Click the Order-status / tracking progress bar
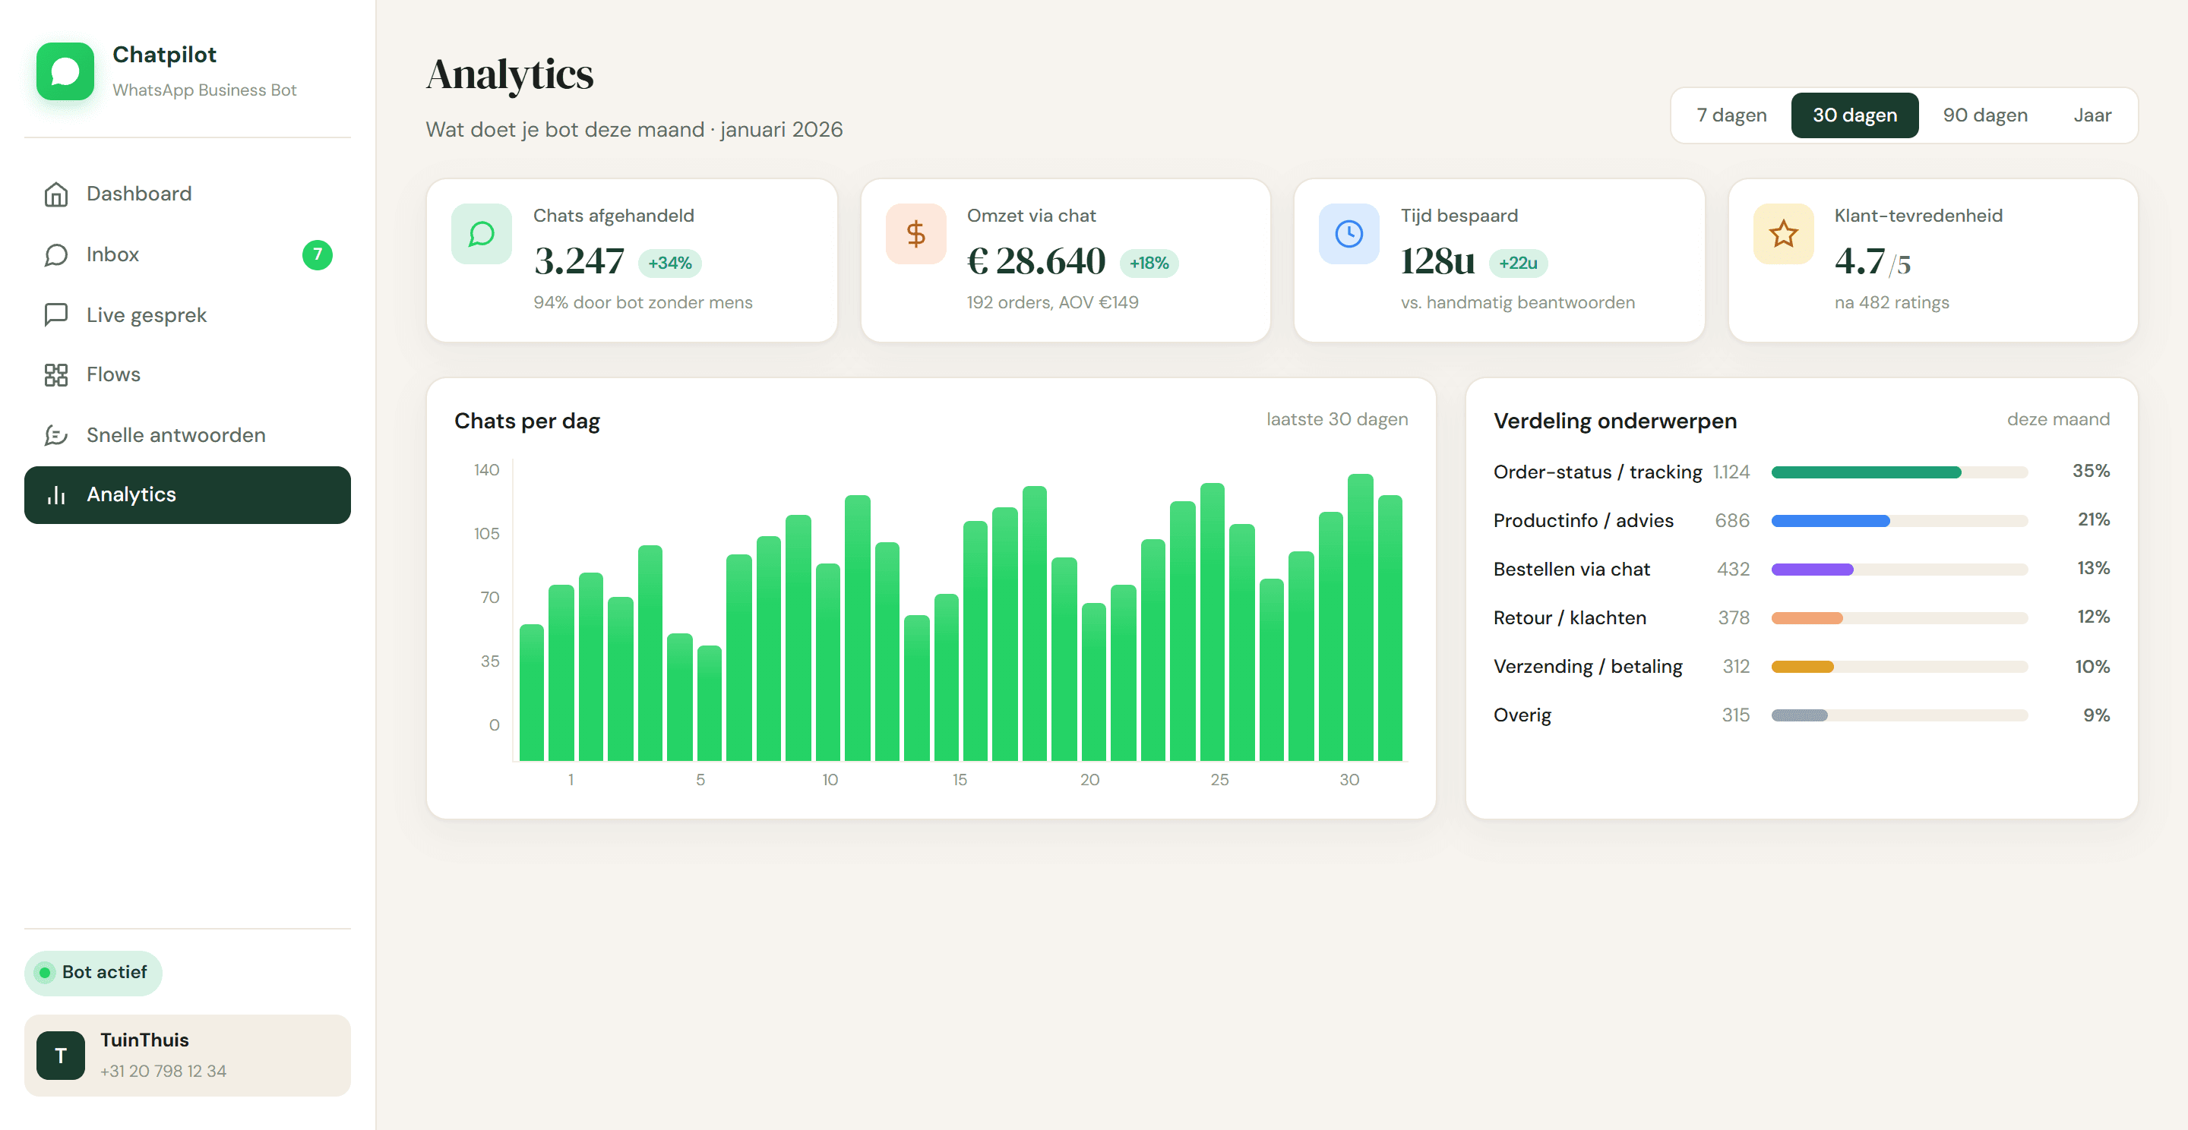Screen dimensions: 2188x1130 click(1899, 472)
